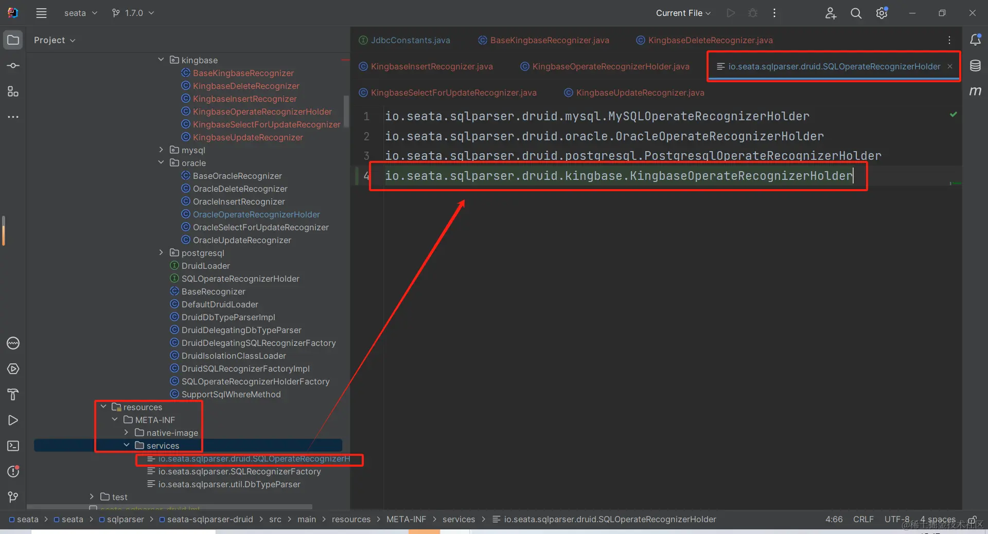The image size is (988, 534).
Task: Open the Git tool window
Action: [x=13, y=497]
